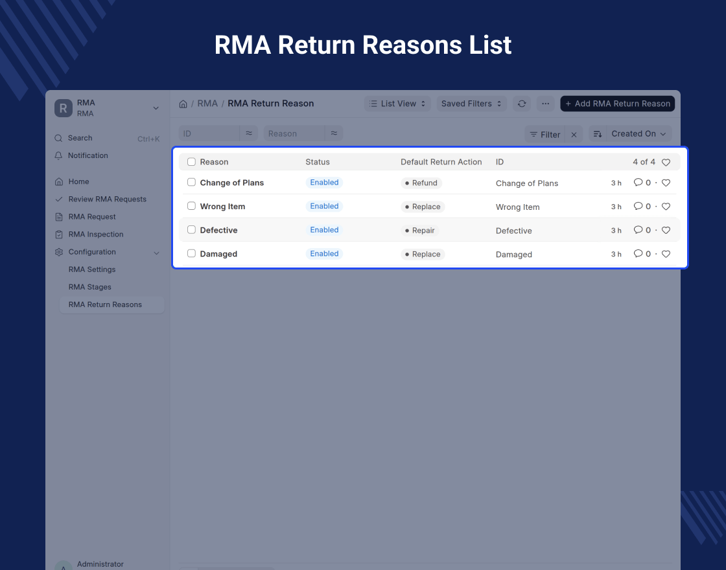Screen dimensions: 726x570
Task: Click the Repair action tag
Action: [420, 231]
